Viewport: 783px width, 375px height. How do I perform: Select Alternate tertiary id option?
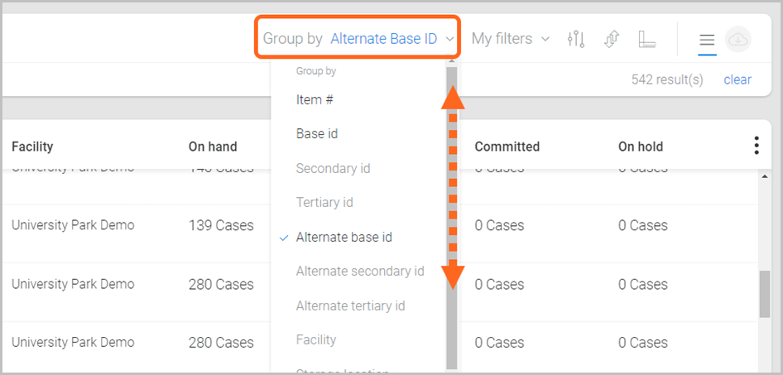coord(350,305)
